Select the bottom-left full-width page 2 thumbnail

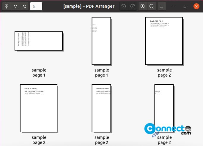pos(39,108)
